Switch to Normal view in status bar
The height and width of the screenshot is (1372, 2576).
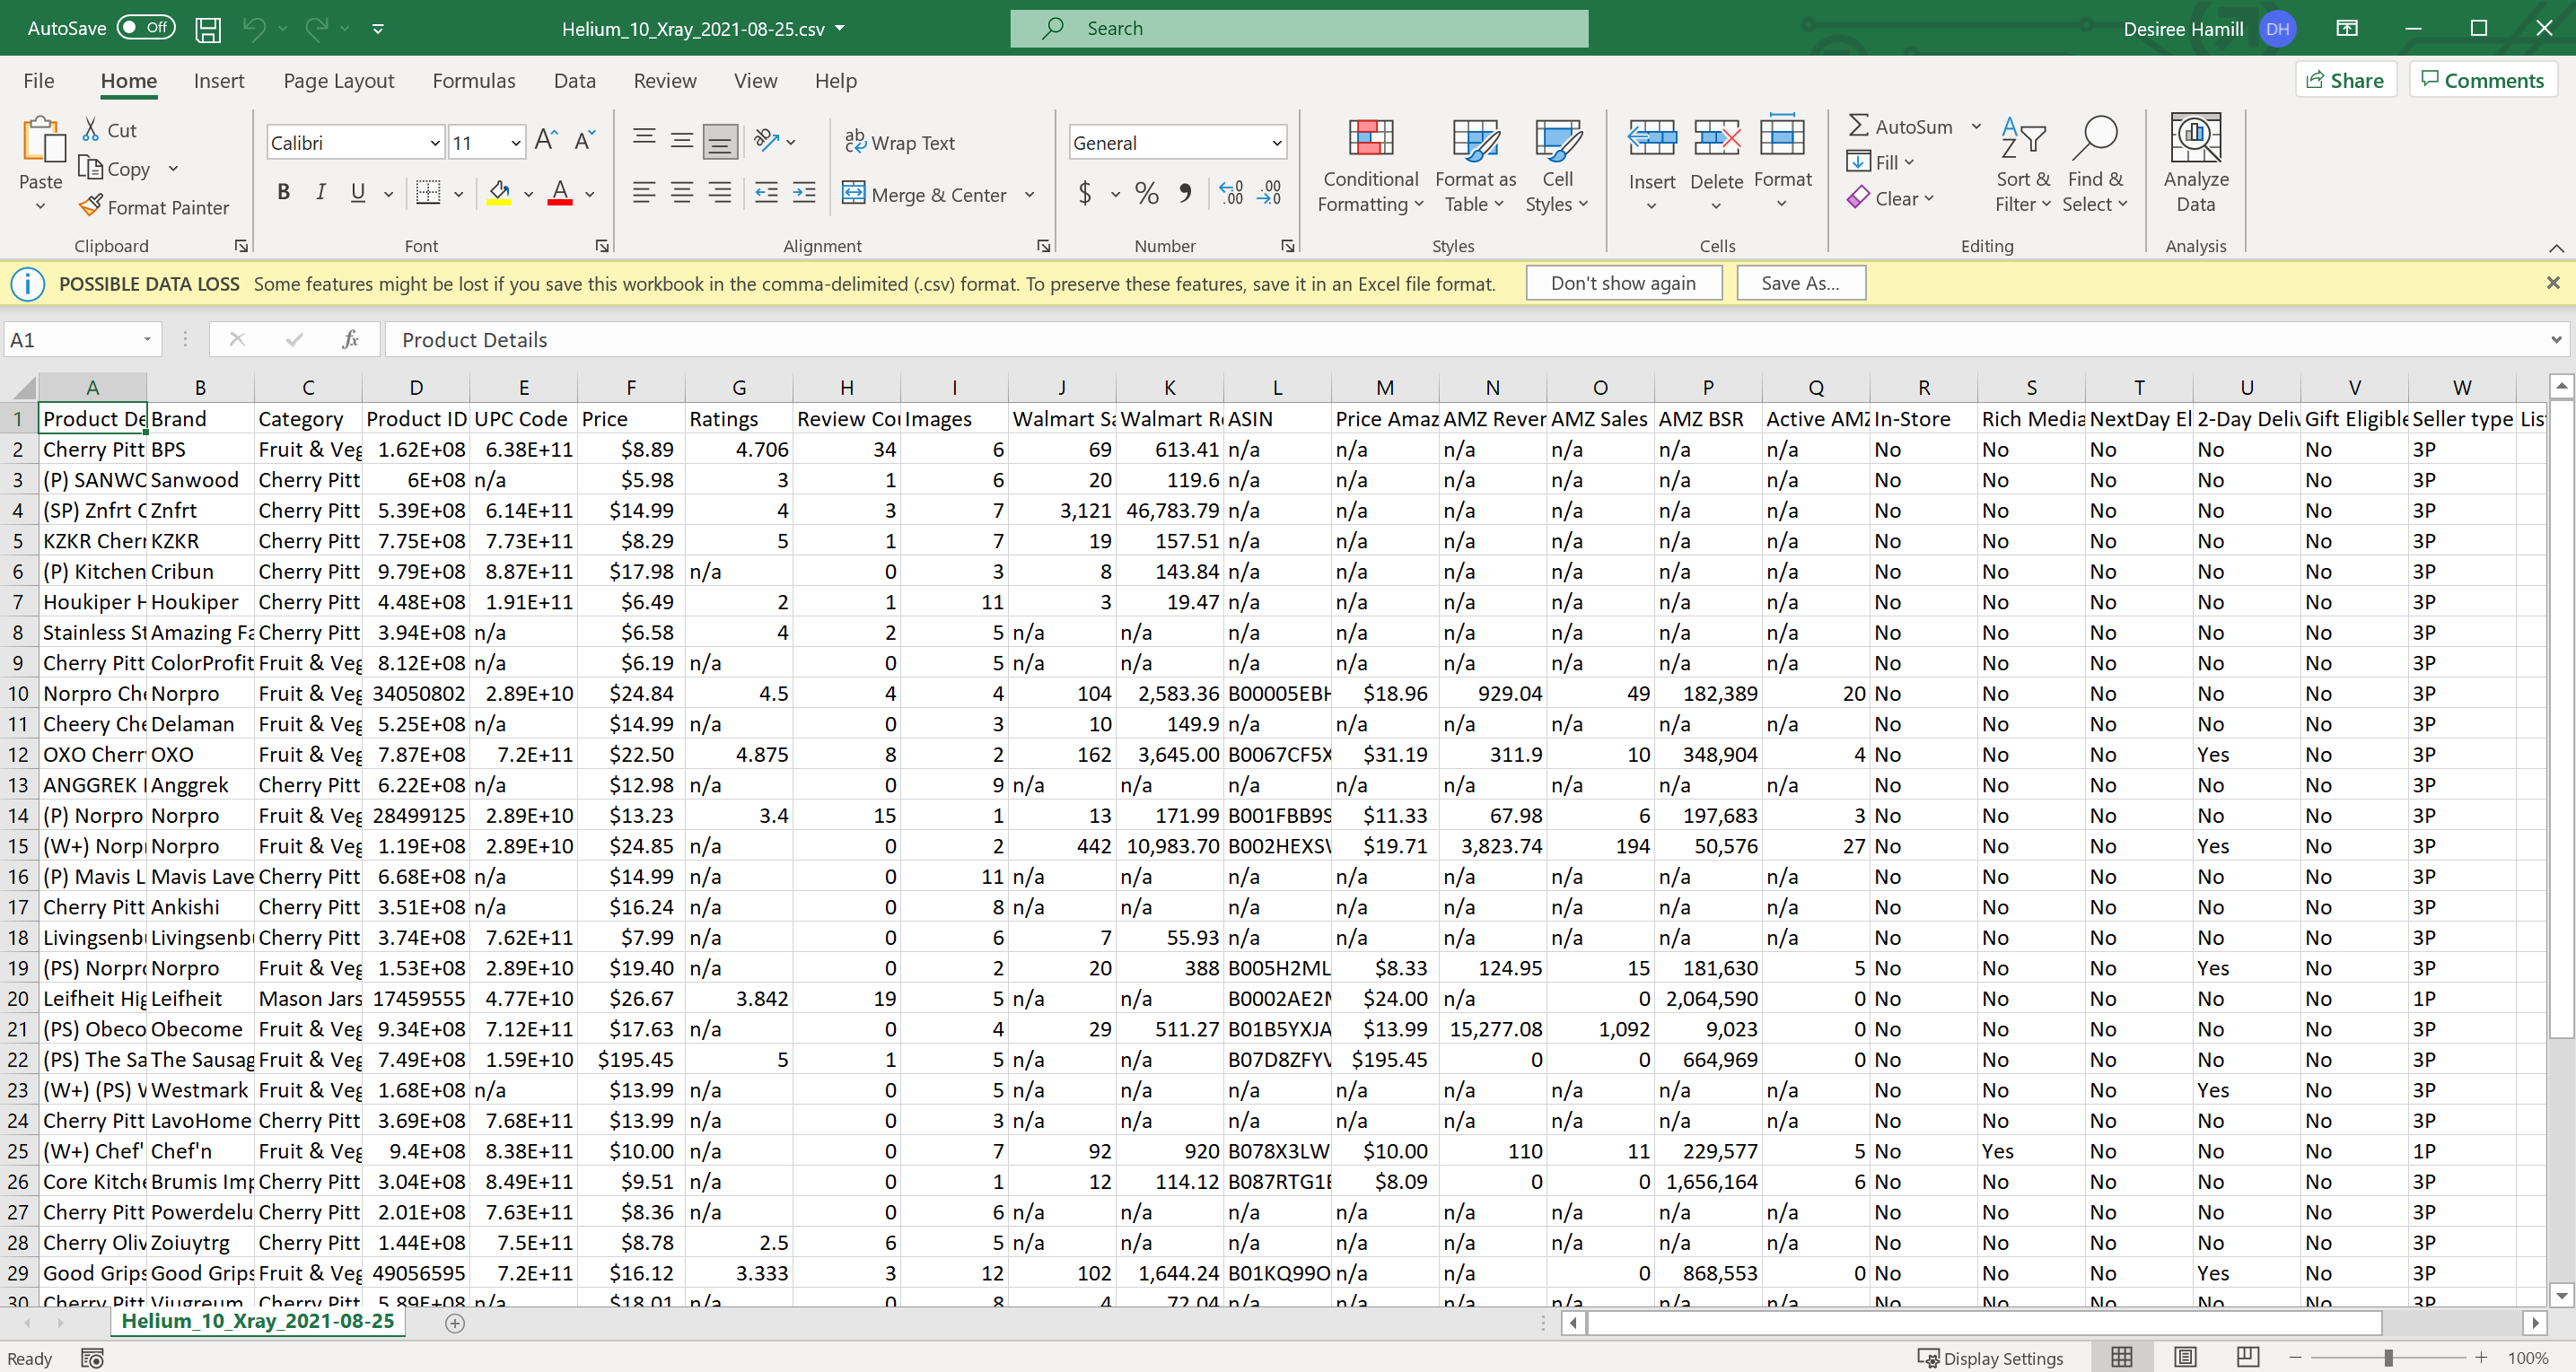pyautogui.click(x=2122, y=1357)
